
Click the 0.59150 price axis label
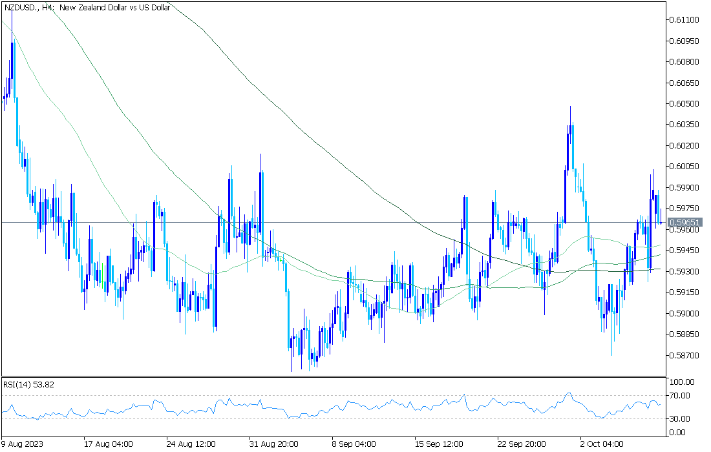click(684, 292)
